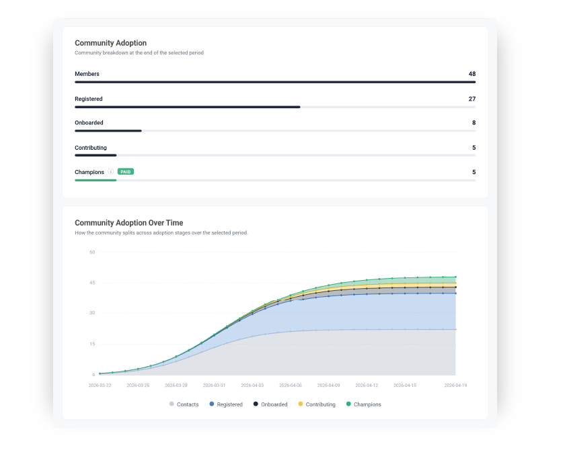The image size is (565, 450).
Task: Click the Champions count value 5
Action: [473, 171]
